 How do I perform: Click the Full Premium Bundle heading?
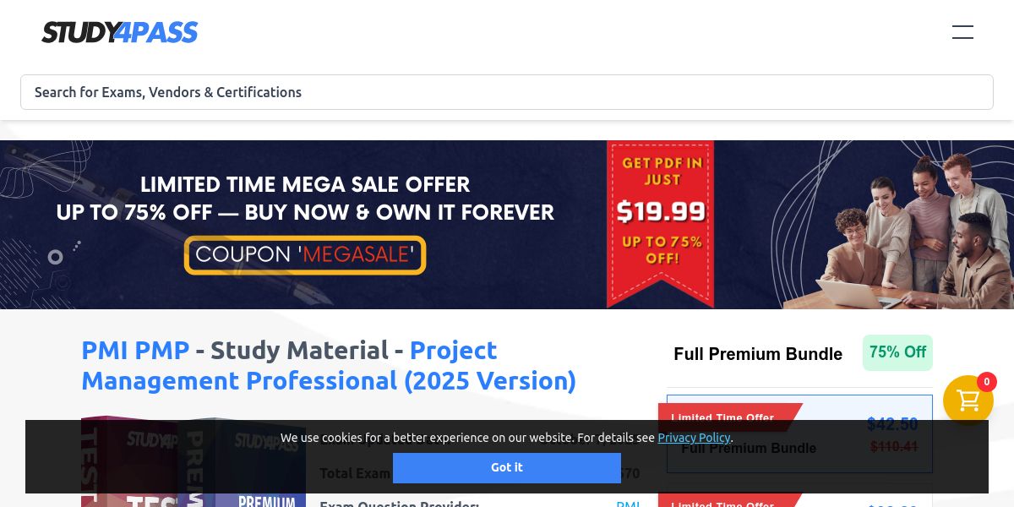tap(758, 354)
